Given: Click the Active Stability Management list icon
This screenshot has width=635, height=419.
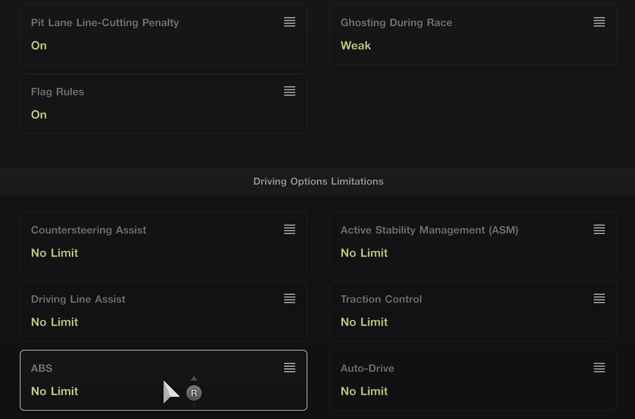Looking at the screenshot, I should point(600,229).
